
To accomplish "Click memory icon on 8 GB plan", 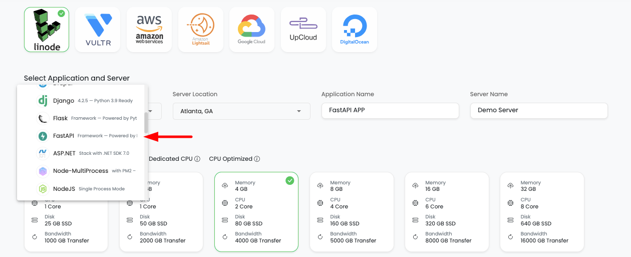I will click(x=320, y=186).
